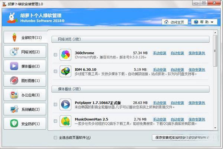223x149 pixels.
Task: Select the 全部软件(11) tab
Action: [x=26, y=37]
